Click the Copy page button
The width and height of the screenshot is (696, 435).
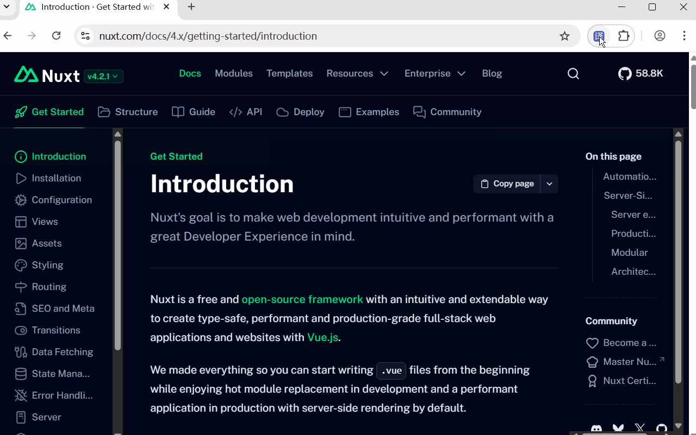[x=507, y=184]
